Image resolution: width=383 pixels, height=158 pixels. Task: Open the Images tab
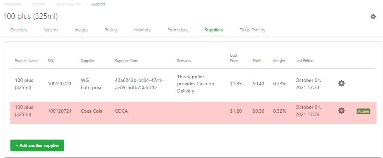[x=81, y=30]
